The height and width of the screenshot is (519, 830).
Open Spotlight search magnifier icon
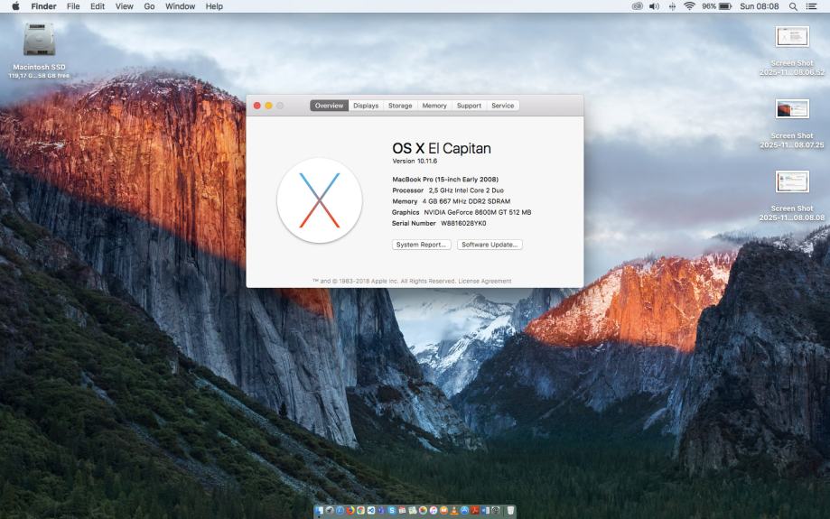793,6
